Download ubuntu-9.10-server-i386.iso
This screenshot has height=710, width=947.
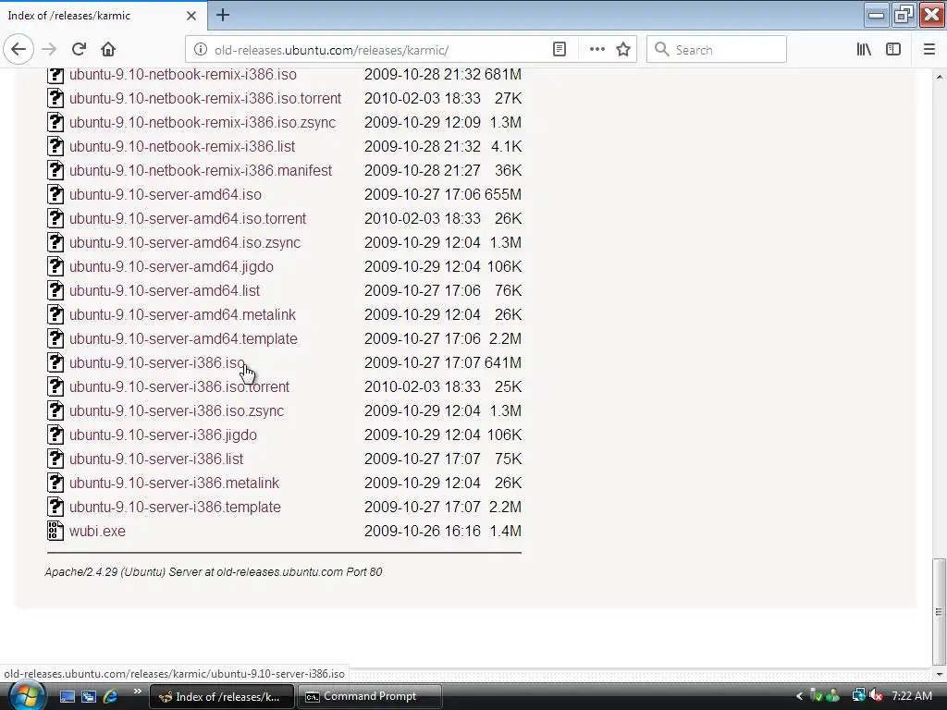(157, 362)
